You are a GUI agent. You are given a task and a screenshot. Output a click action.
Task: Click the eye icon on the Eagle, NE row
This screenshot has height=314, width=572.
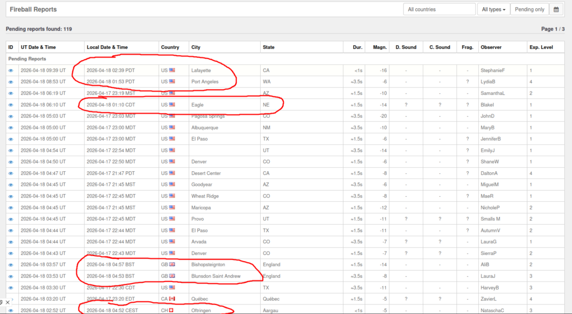pos(11,105)
